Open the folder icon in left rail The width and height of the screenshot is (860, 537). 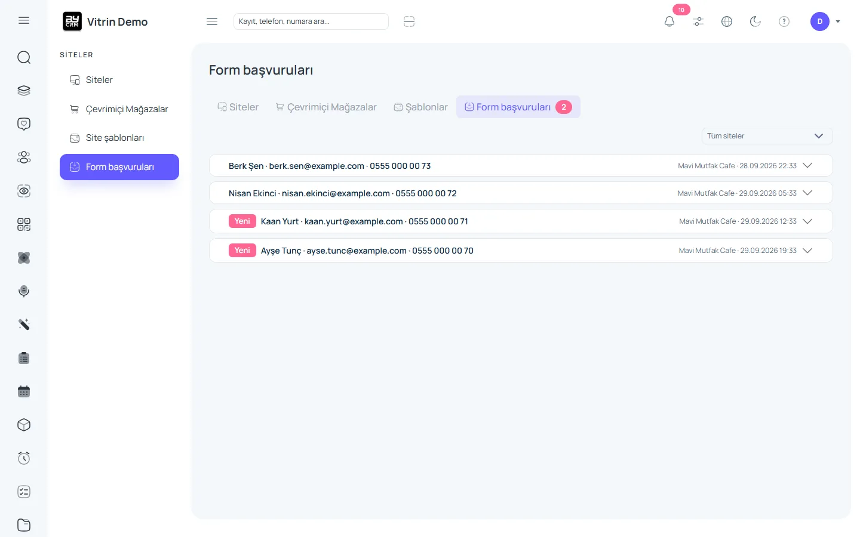[x=24, y=525]
